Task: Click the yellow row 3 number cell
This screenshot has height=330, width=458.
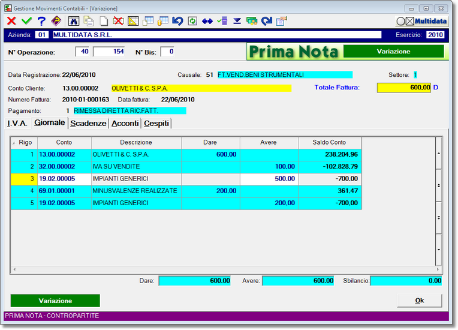Action: coord(24,179)
